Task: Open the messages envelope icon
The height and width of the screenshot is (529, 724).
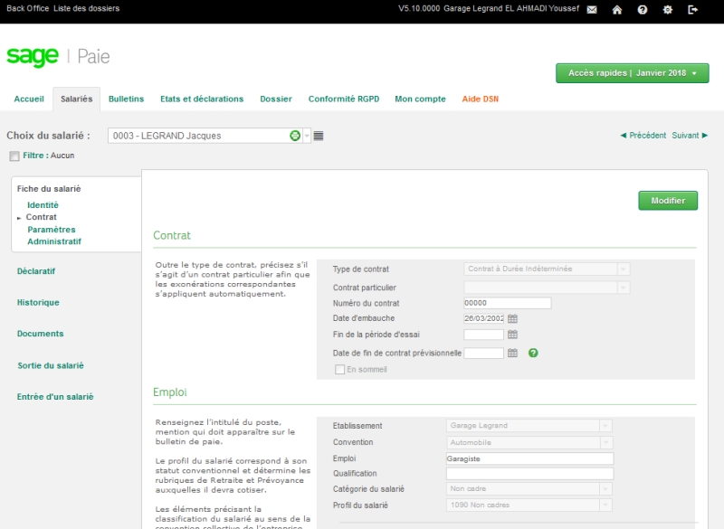Action: [x=592, y=9]
